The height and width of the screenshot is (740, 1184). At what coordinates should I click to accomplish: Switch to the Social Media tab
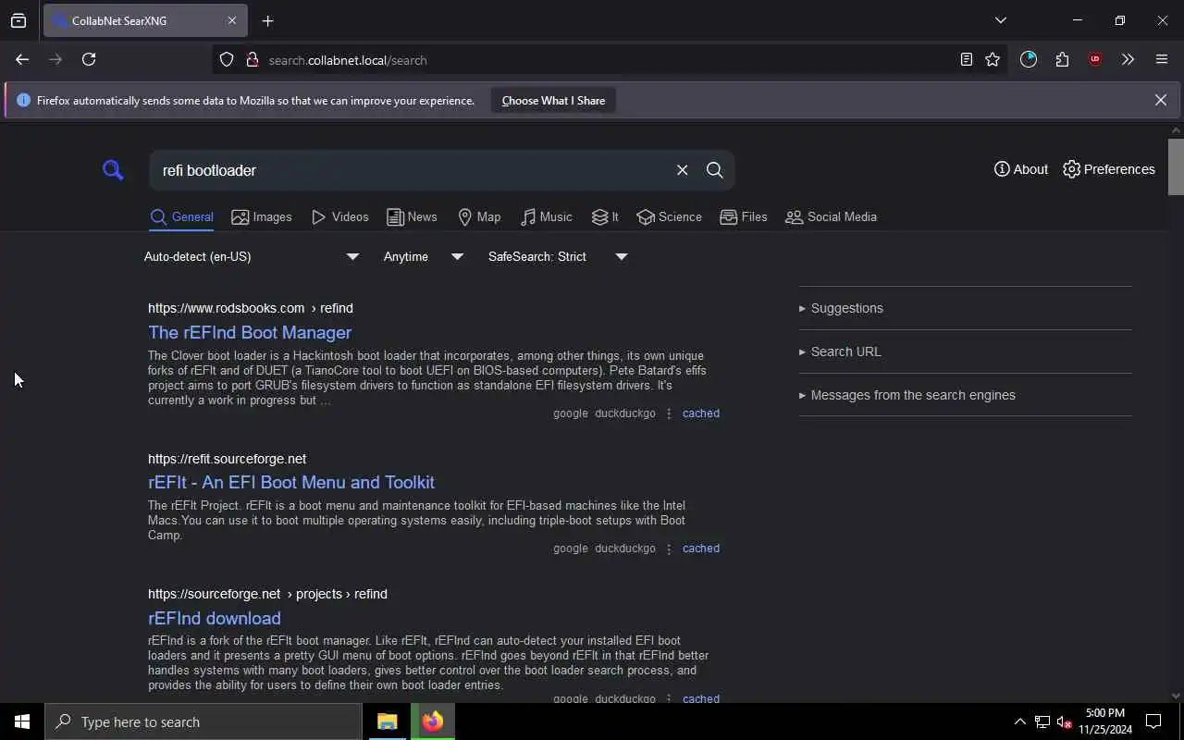831,217
